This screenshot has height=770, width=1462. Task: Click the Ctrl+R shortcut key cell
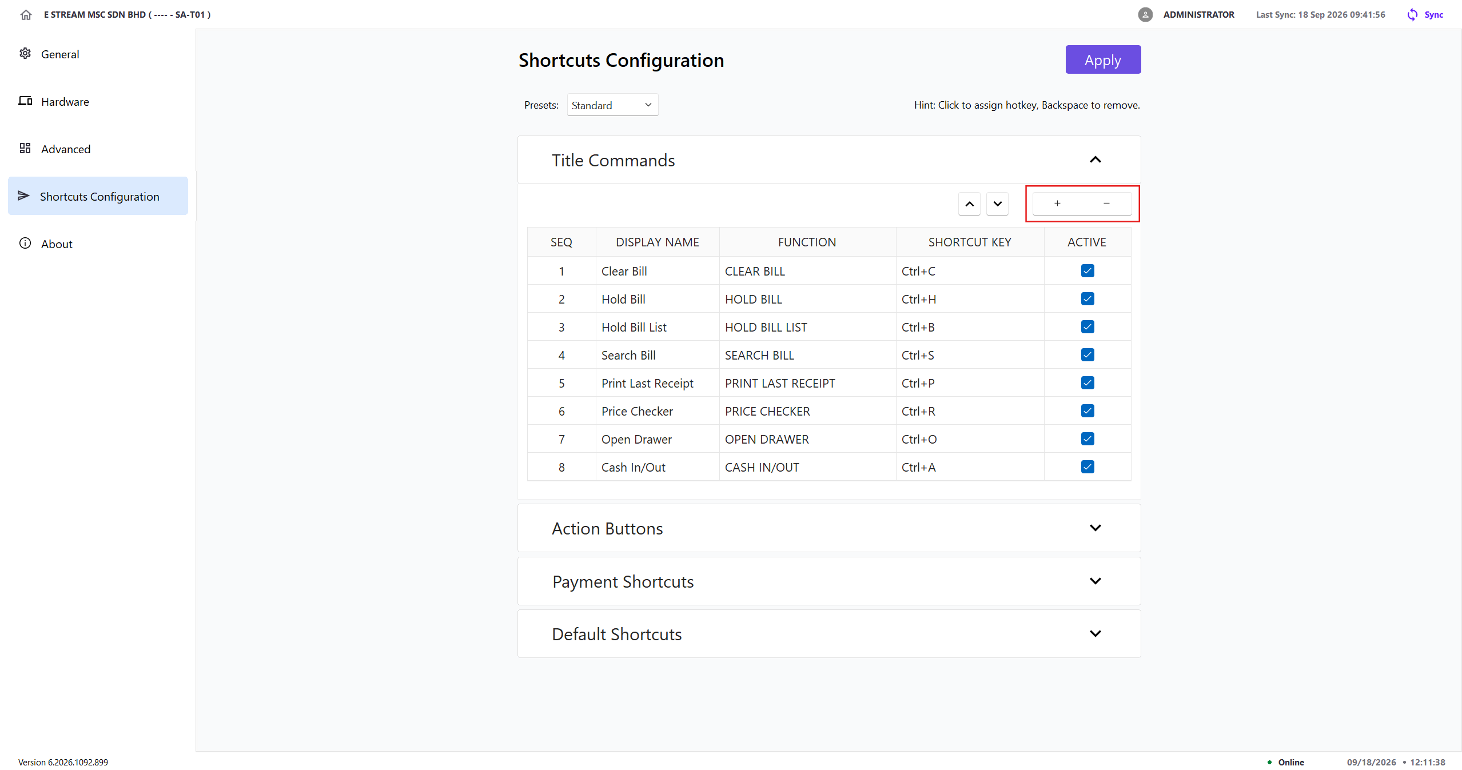(970, 411)
